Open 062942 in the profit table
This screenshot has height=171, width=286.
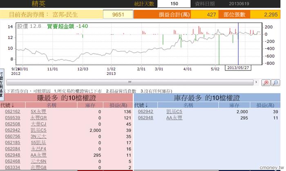tap(13, 130)
